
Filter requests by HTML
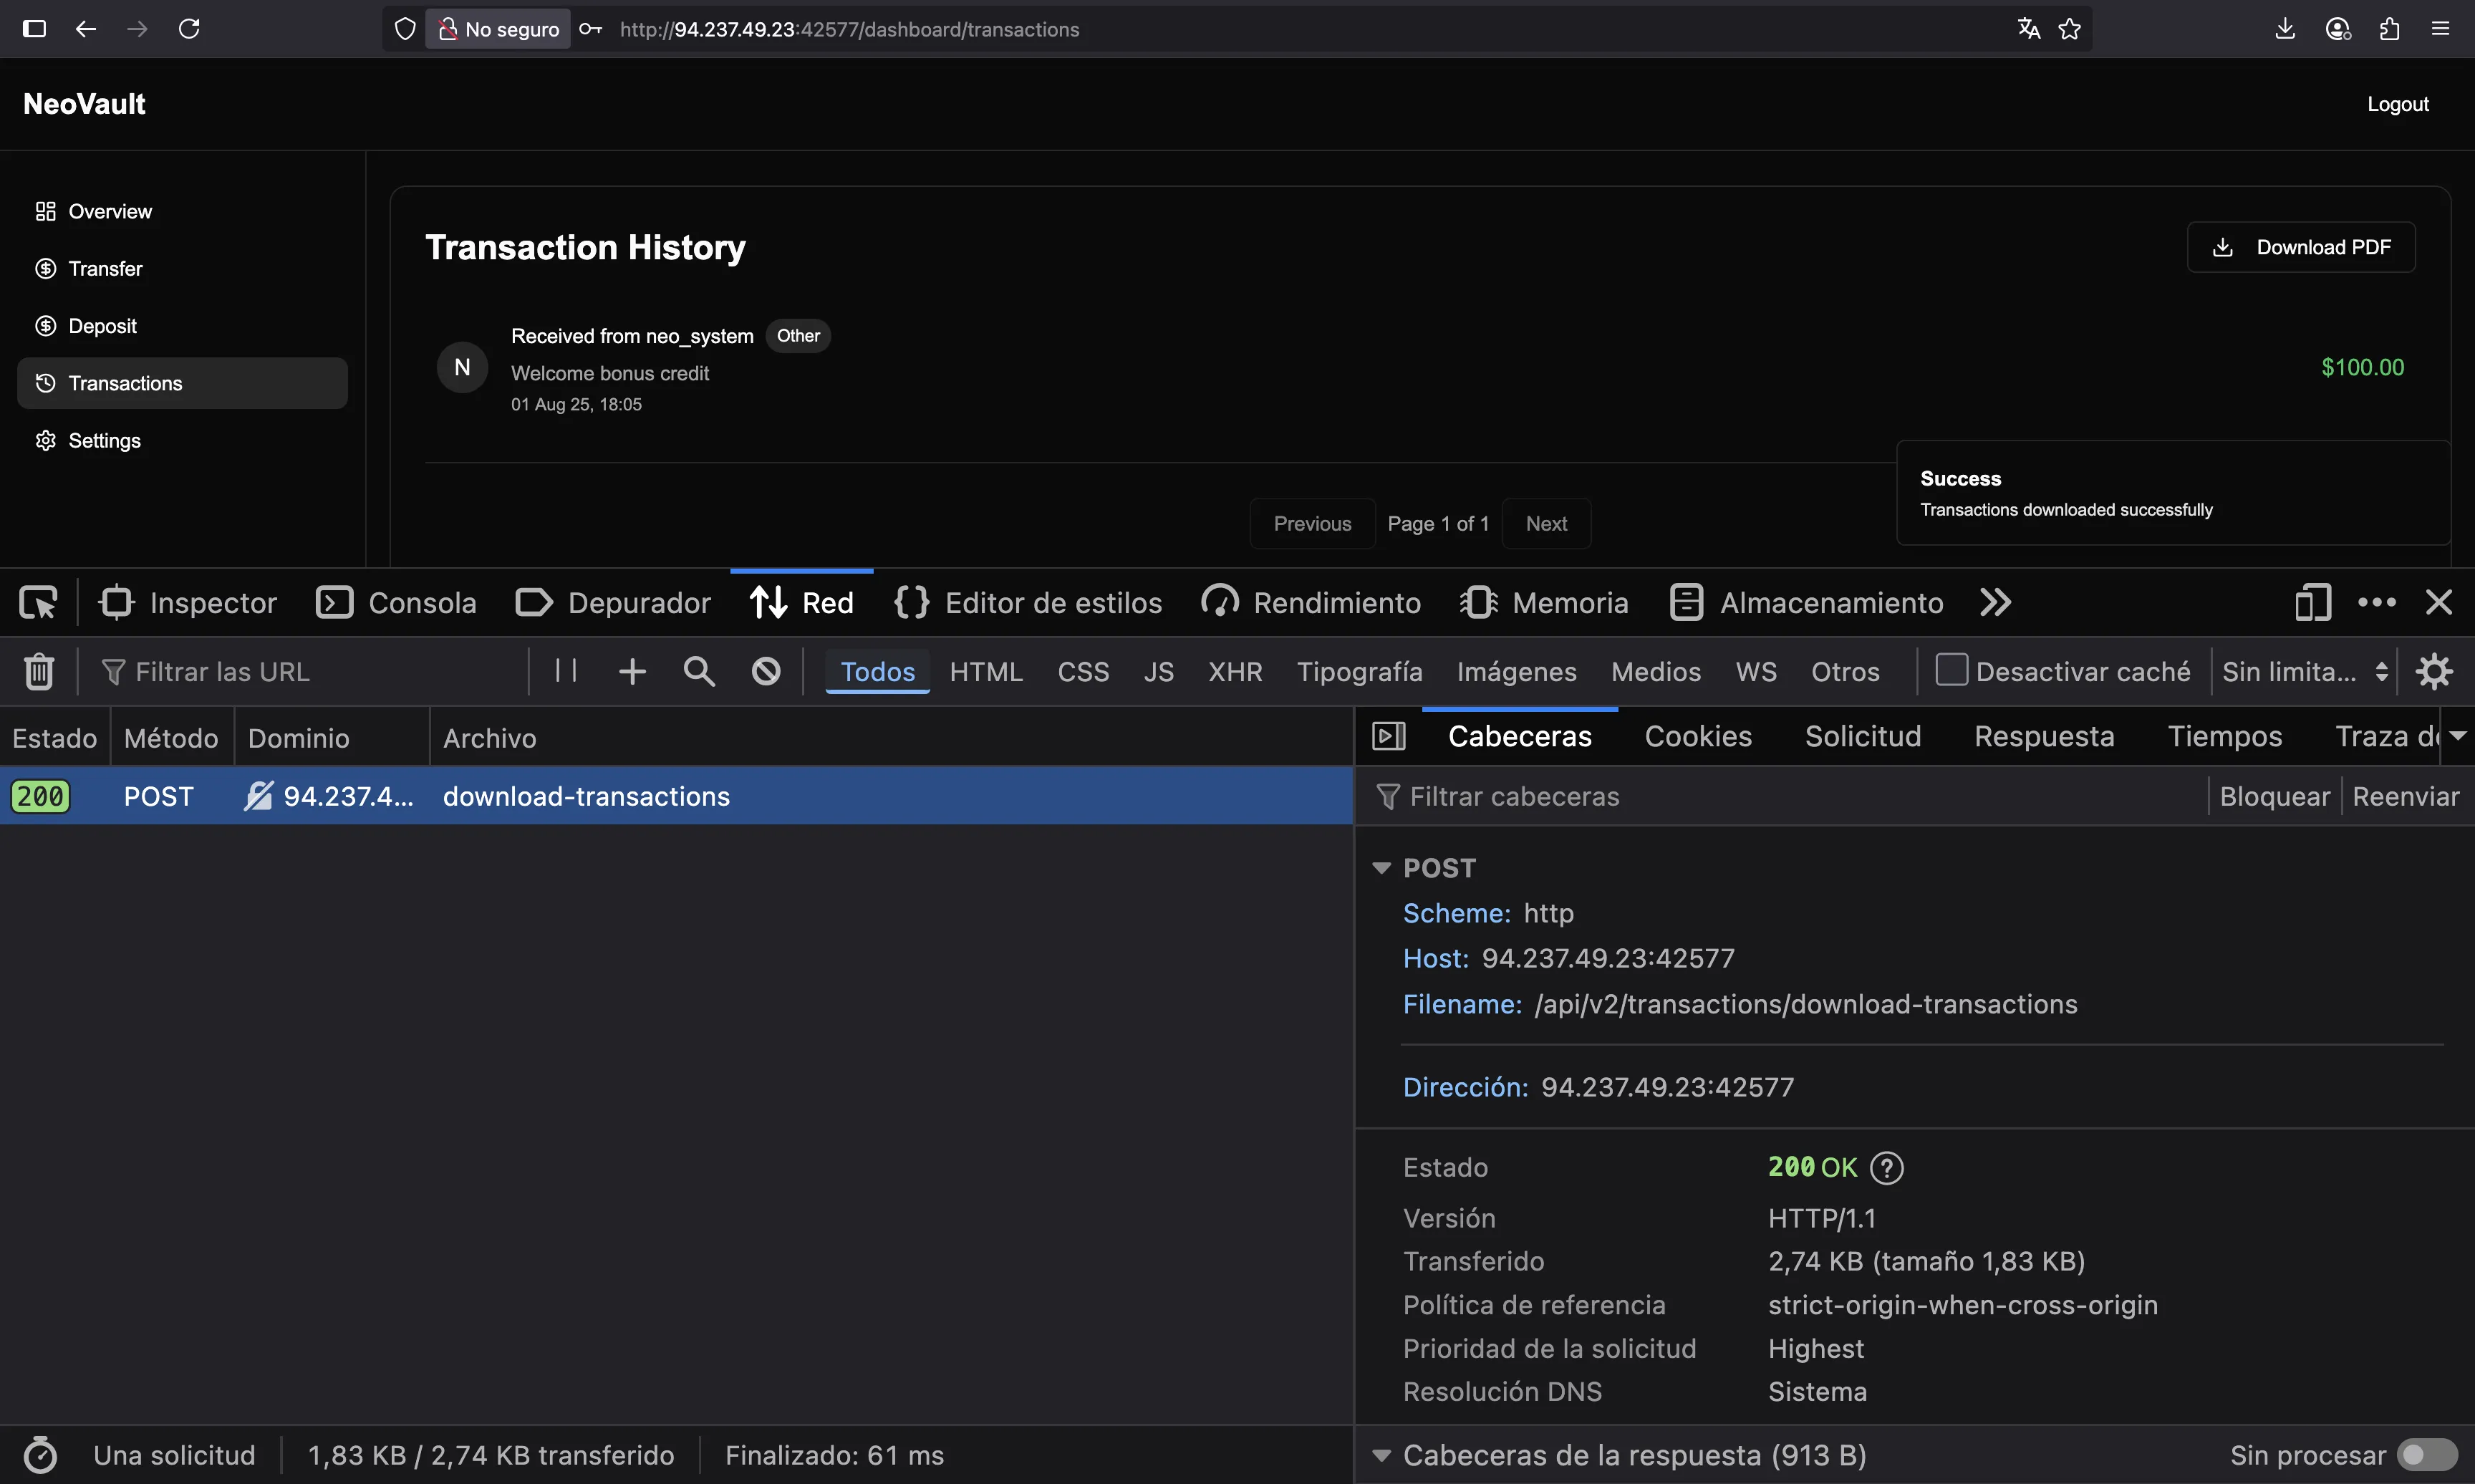pyautogui.click(x=987, y=671)
